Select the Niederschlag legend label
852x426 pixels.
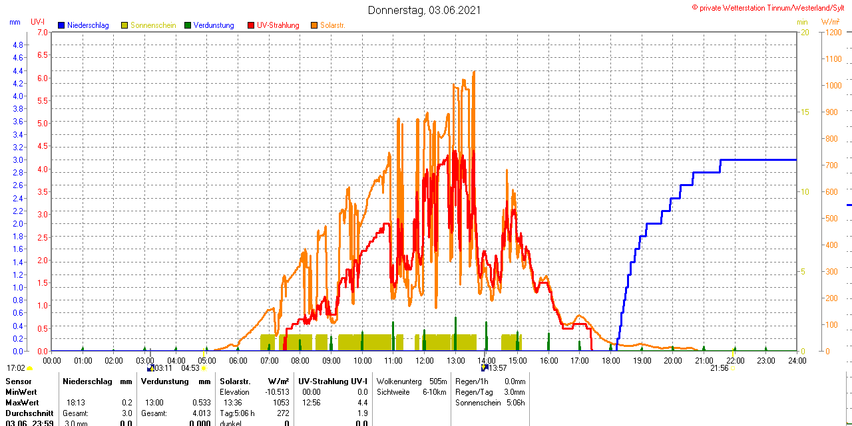[88, 25]
